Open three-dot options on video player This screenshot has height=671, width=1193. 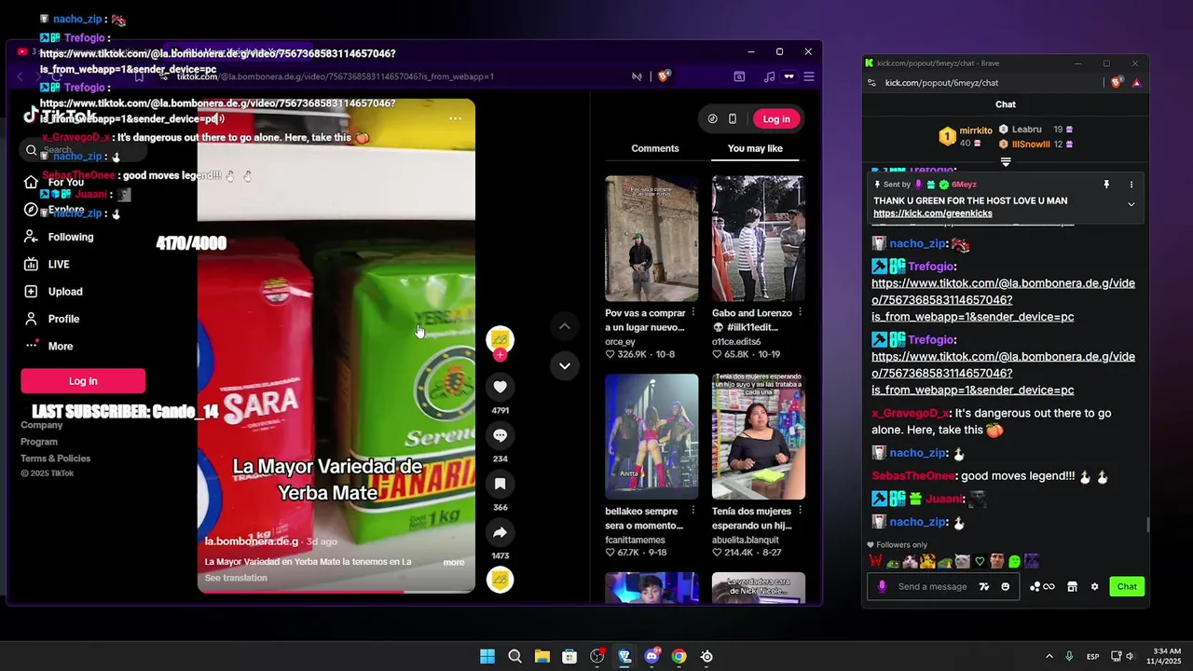pos(455,118)
